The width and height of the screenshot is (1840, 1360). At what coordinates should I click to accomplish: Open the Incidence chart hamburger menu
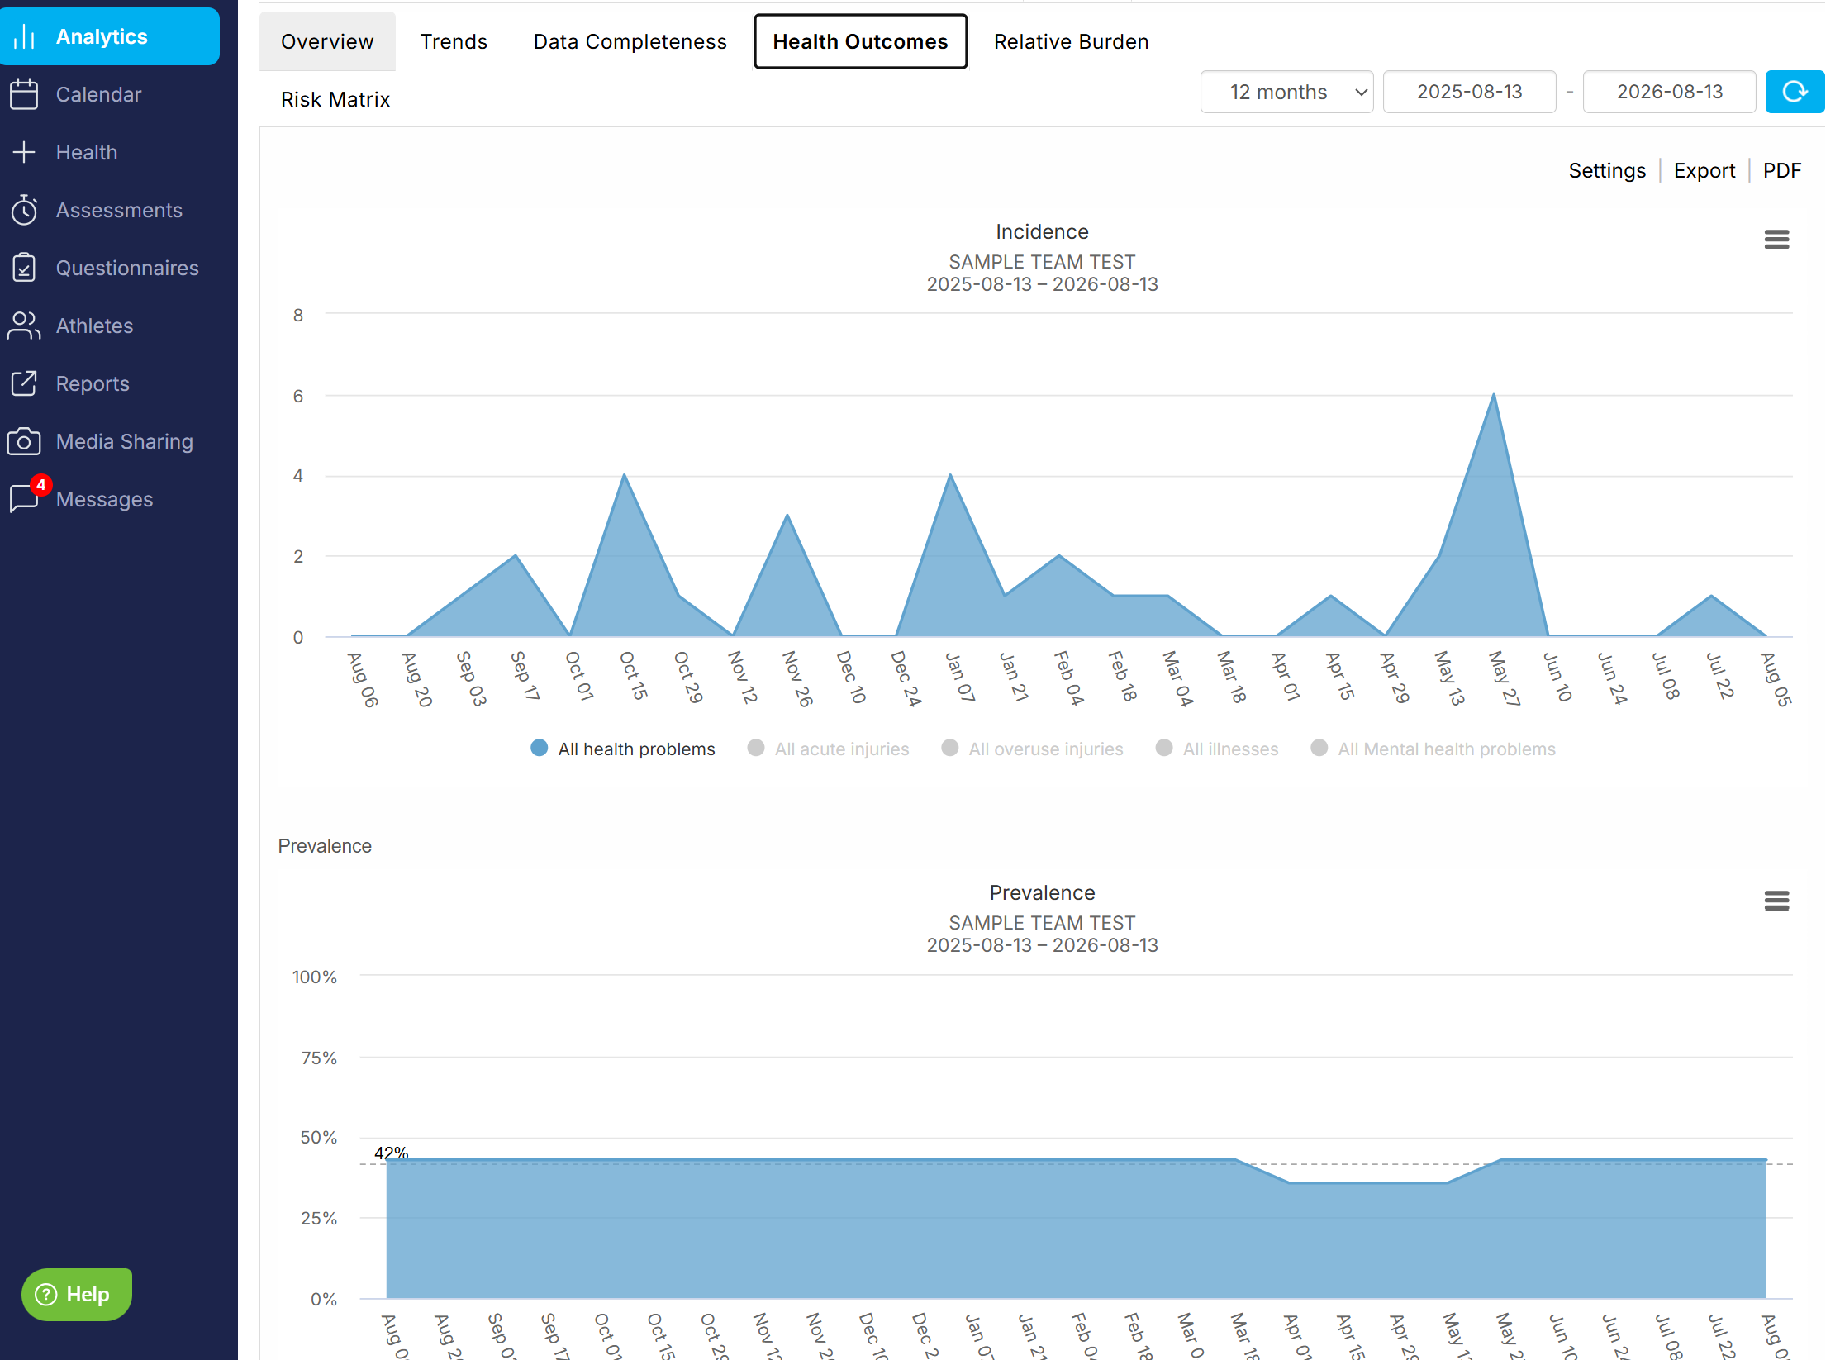(x=1776, y=240)
